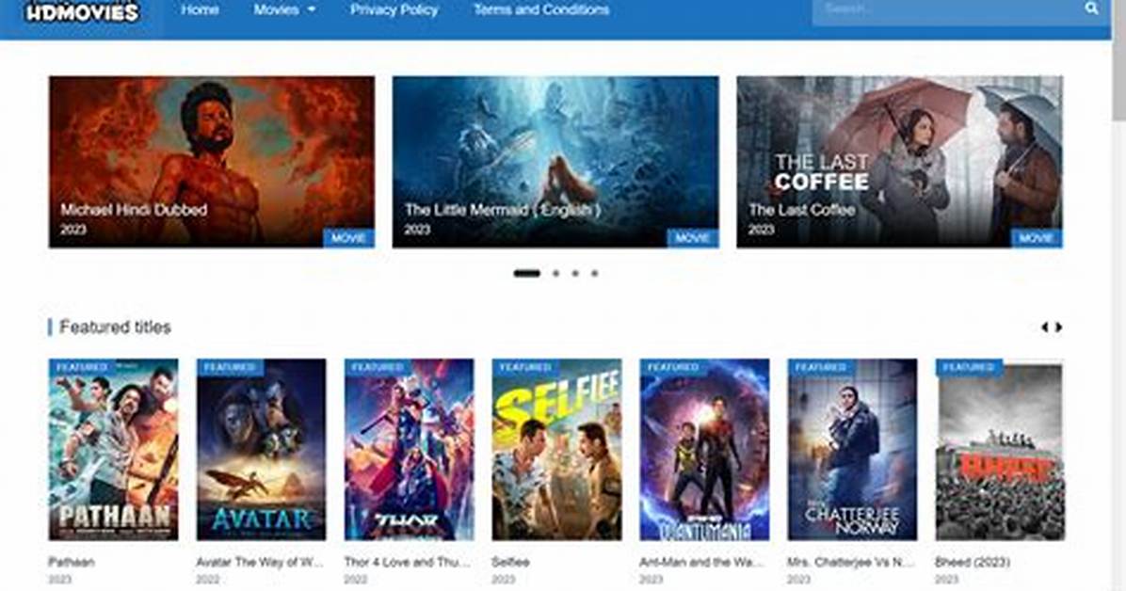Click the Featured titles heading
The height and width of the screenshot is (591, 1126).
[115, 327]
